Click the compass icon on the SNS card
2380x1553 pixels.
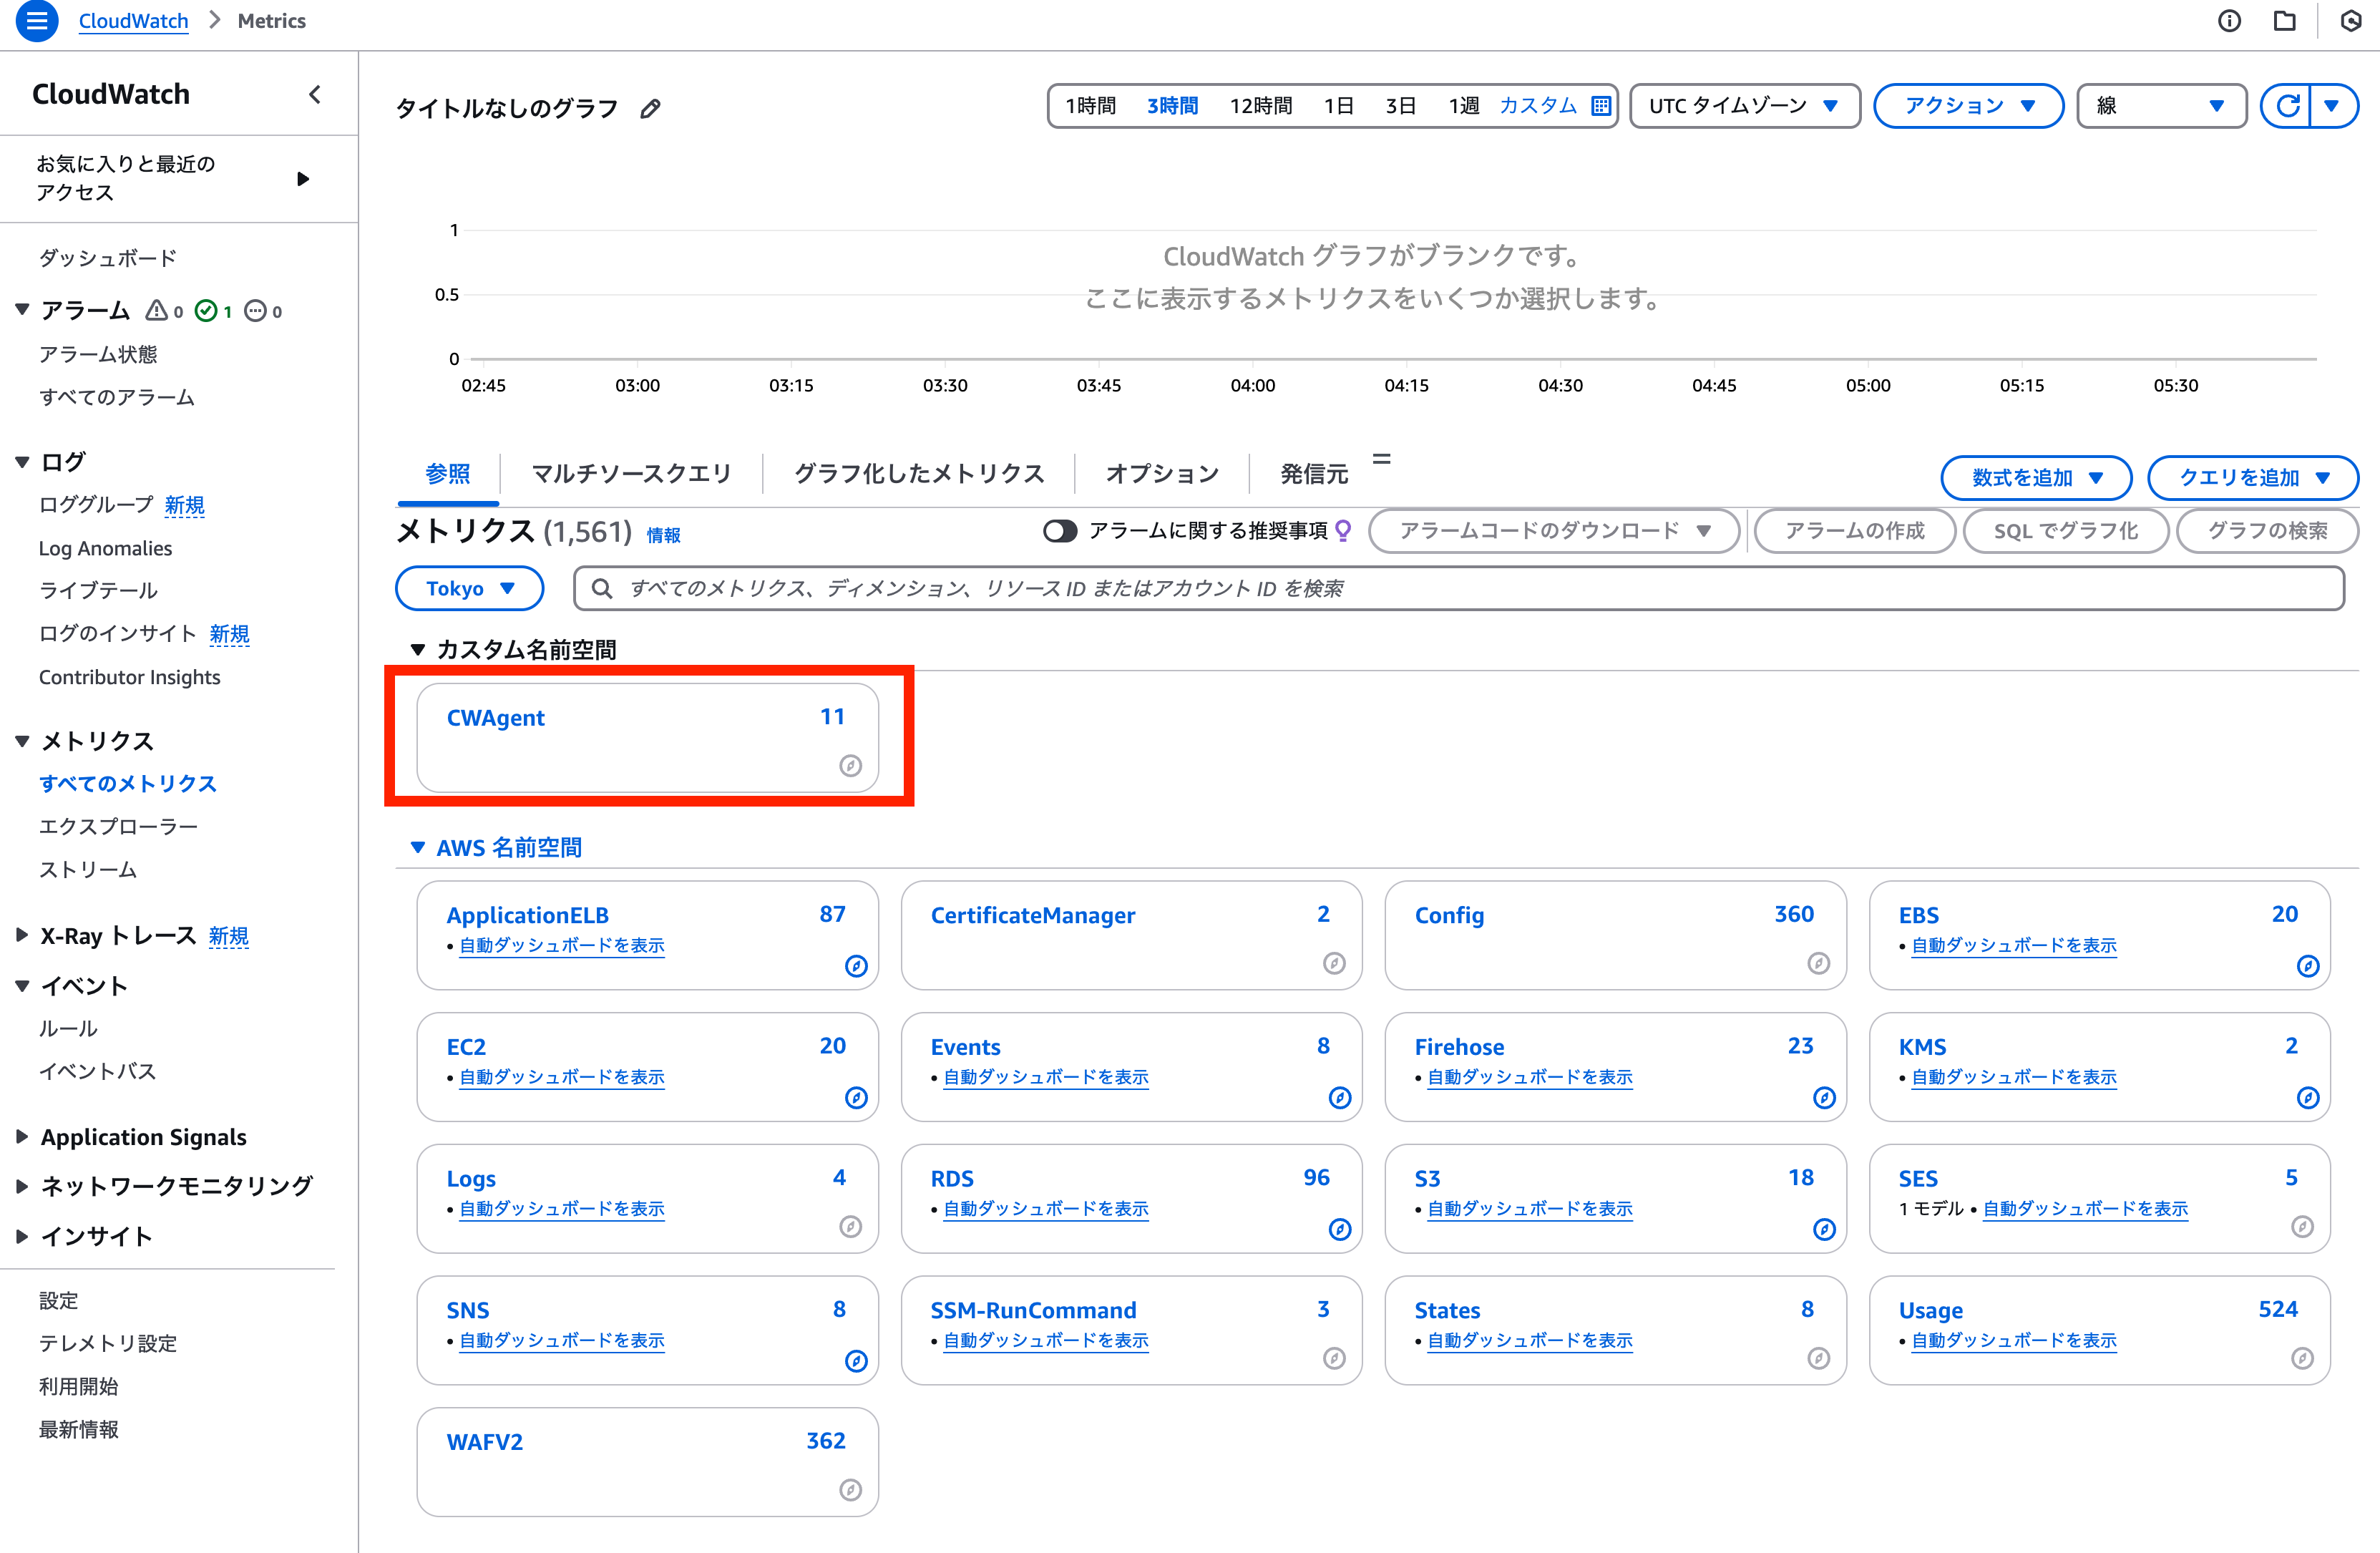(x=856, y=1361)
